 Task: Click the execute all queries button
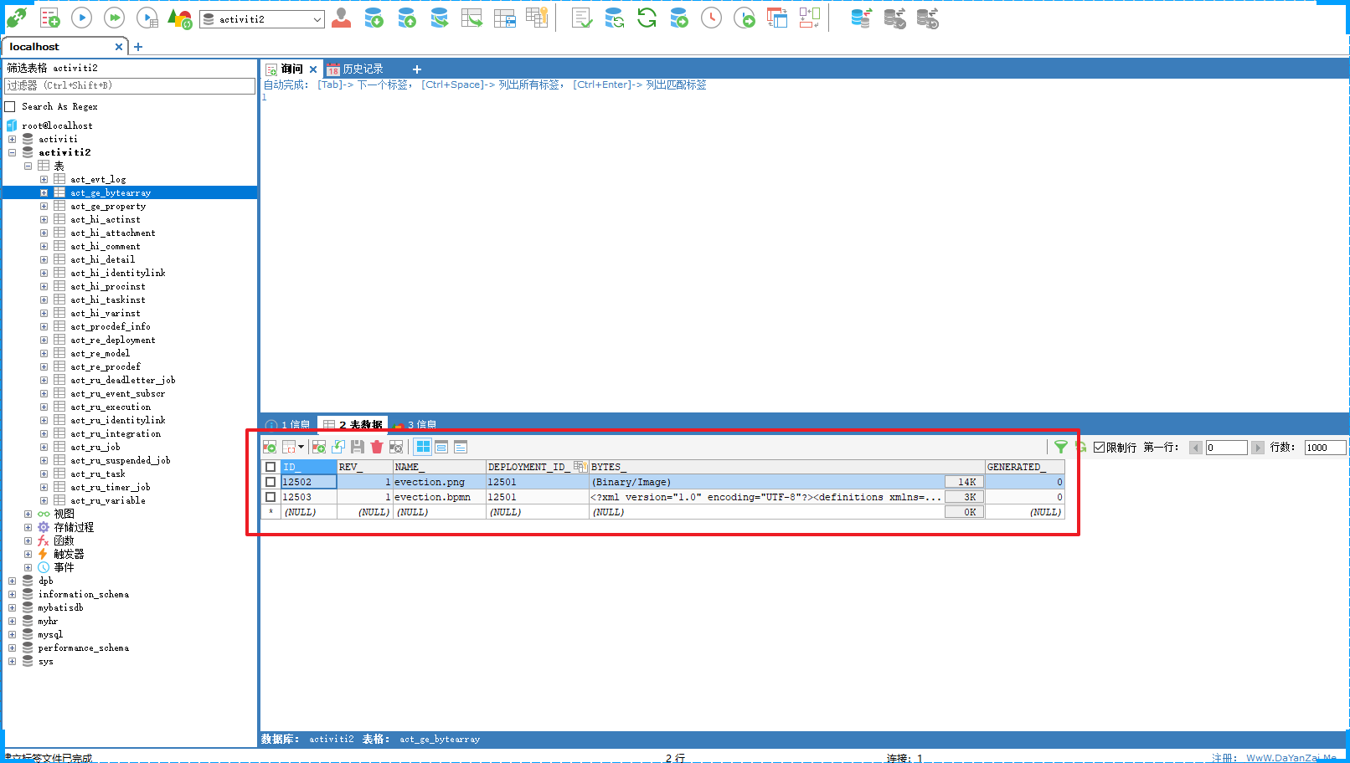114,18
